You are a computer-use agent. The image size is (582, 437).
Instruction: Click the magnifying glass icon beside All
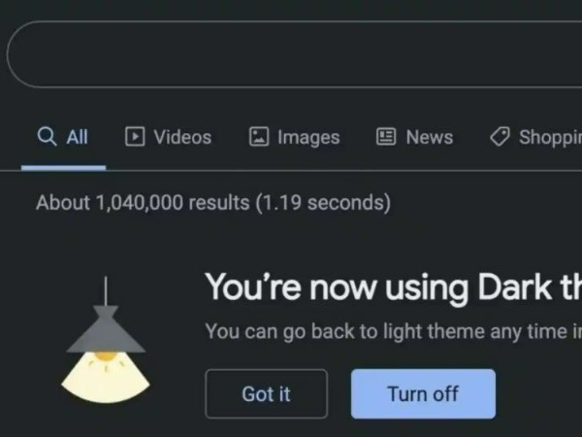[48, 136]
